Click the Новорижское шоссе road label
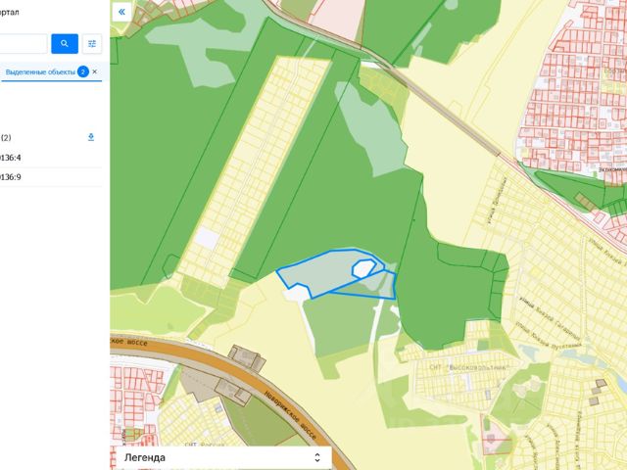The height and width of the screenshot is (470, 627). [x=291, y=414]
